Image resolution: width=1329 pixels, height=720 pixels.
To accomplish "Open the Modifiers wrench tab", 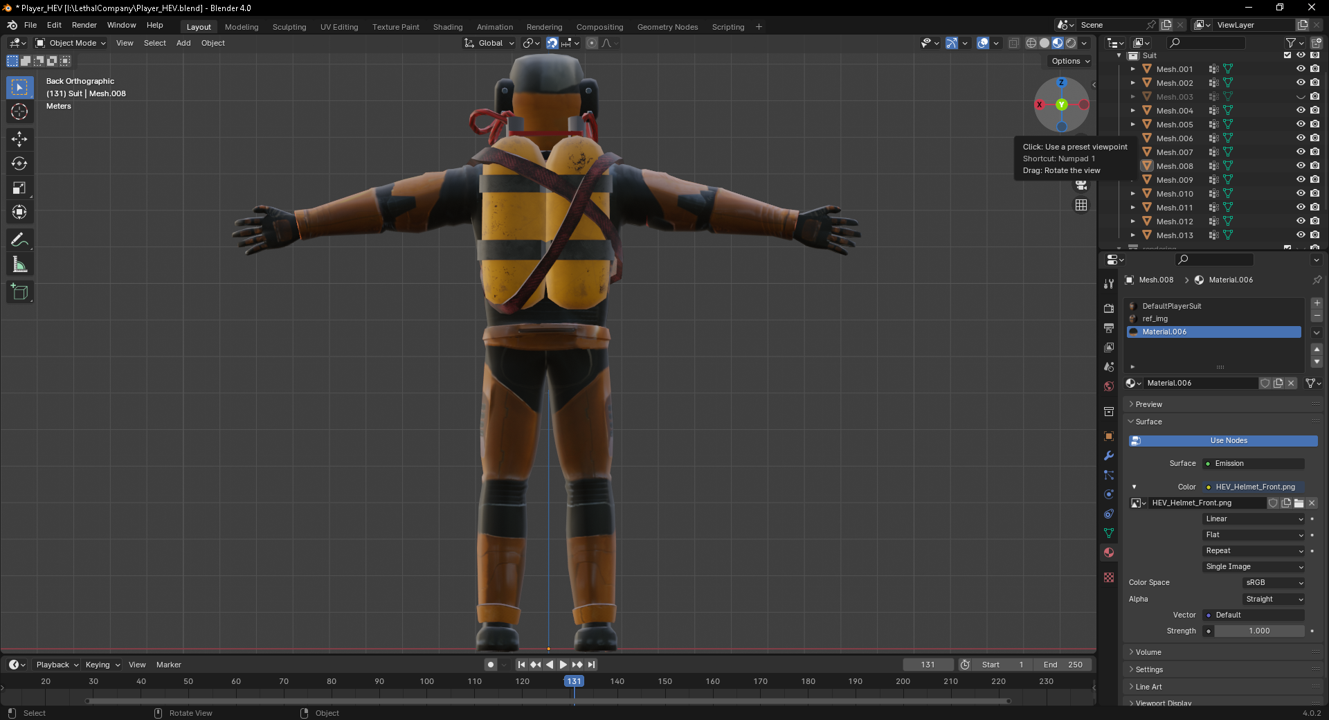I will coord(1109,456).
